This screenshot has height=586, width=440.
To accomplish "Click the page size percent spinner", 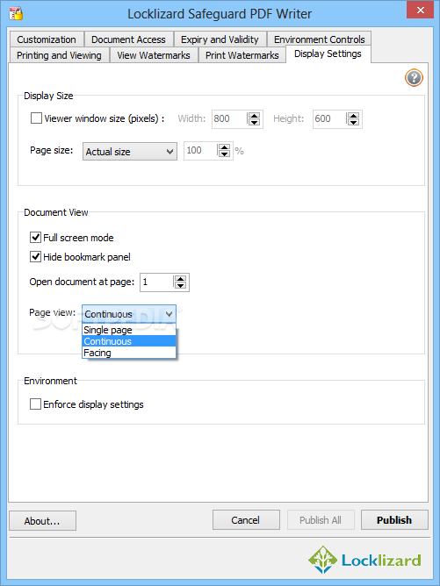I will [x=225, y=151].
